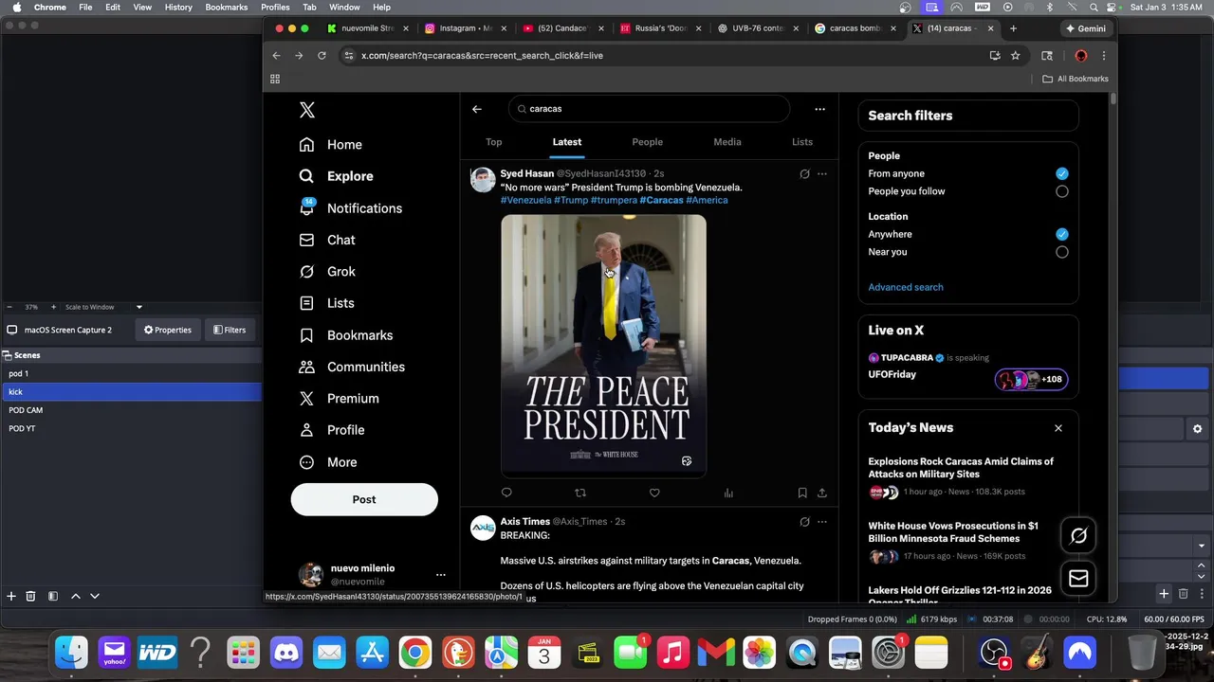The height and width of the screenshot is (682, 1214).
Task: Select 'POD CAM' scene in OBS
Action: [131, 410]
